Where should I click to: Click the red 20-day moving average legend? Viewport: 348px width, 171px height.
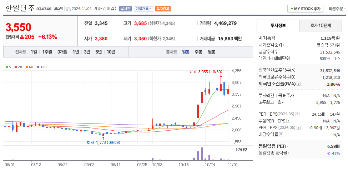click(18, 67)
